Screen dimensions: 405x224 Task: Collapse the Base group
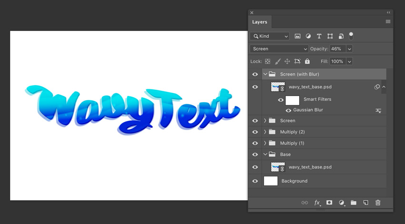pos(265,155)
